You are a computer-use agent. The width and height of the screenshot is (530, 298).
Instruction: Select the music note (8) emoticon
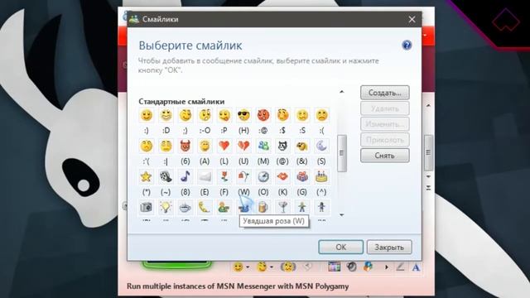point(185,176)
